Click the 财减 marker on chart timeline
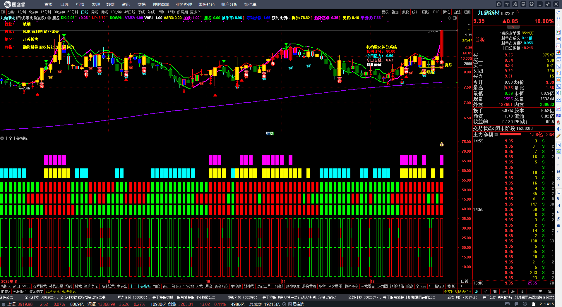The image size is (562, 307). point(270,134)
